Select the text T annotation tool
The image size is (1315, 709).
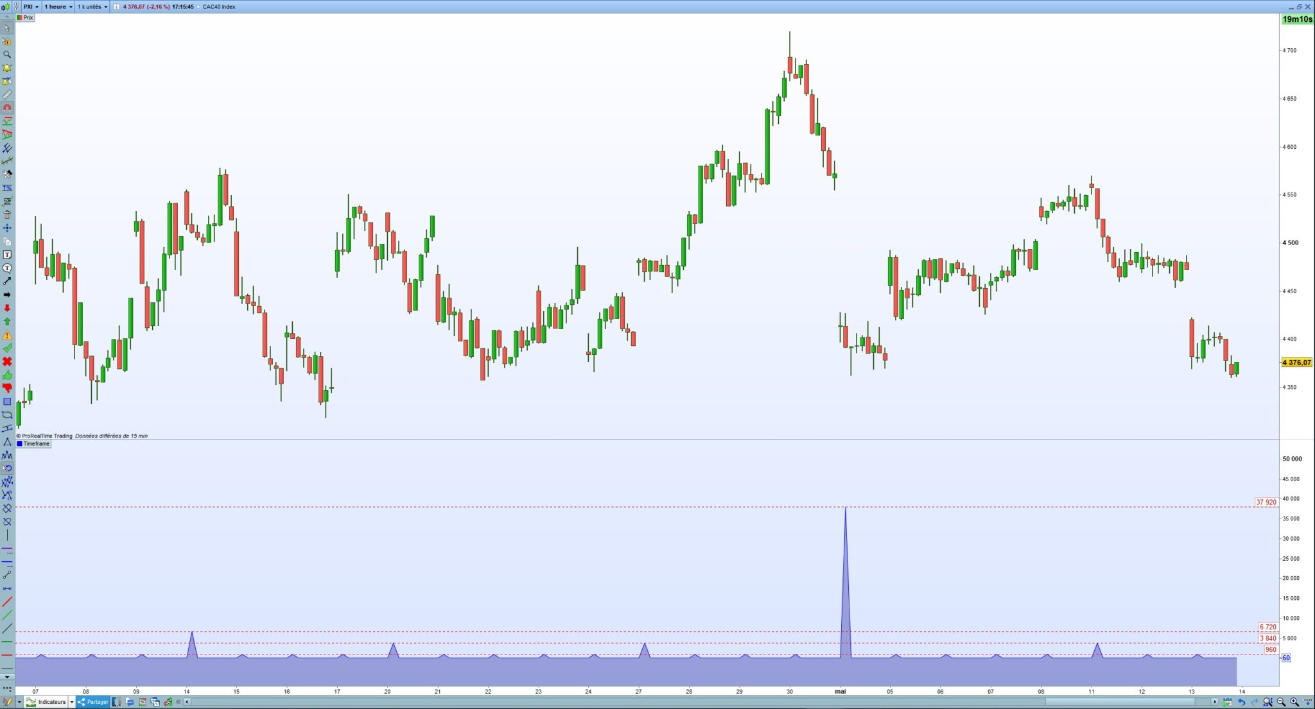7,255
